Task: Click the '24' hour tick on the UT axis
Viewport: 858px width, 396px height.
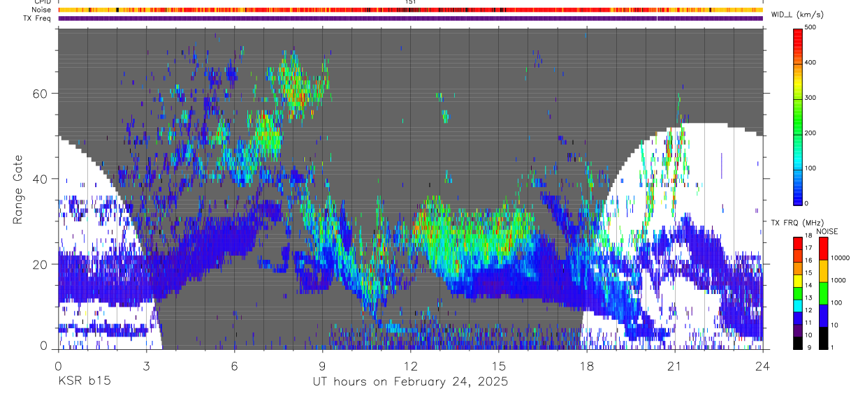Action: (x=763, y=365)
